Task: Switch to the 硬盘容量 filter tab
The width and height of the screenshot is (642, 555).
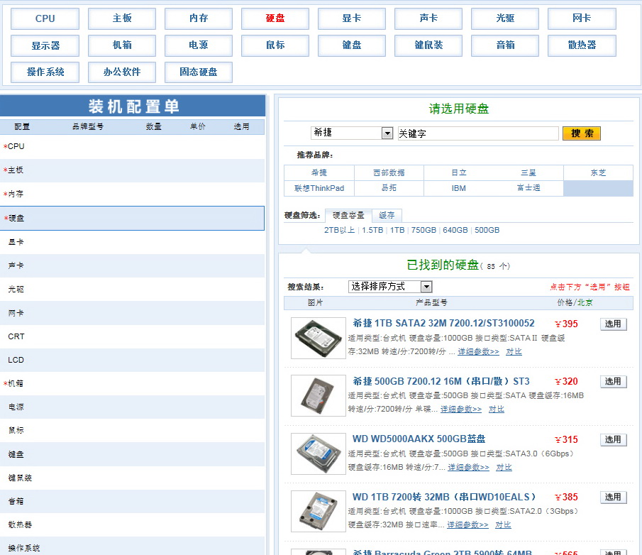Action: [348, 216]
